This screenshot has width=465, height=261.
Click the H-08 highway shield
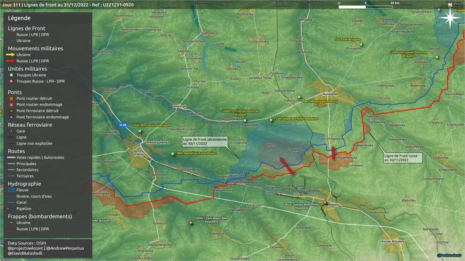point(123,125)
